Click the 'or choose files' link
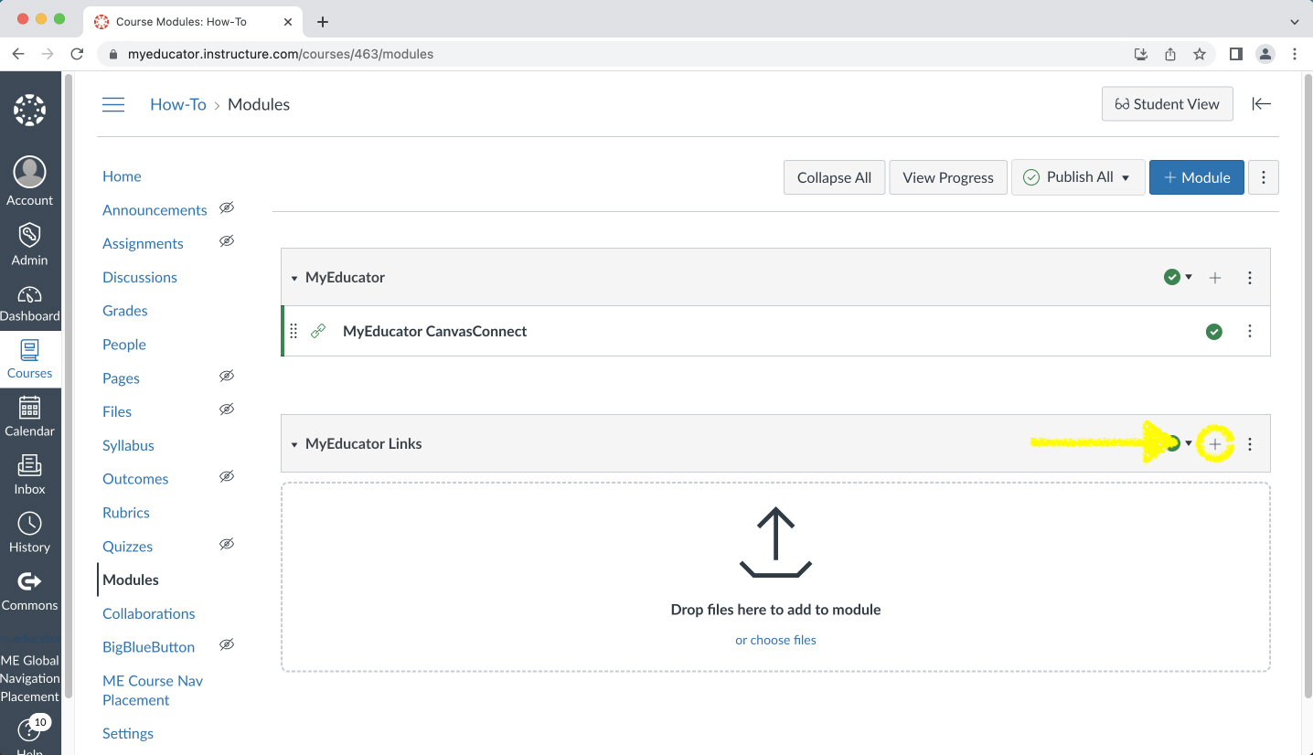The image size is (1313, 755). pyautogui.click(x=775, y=640)
